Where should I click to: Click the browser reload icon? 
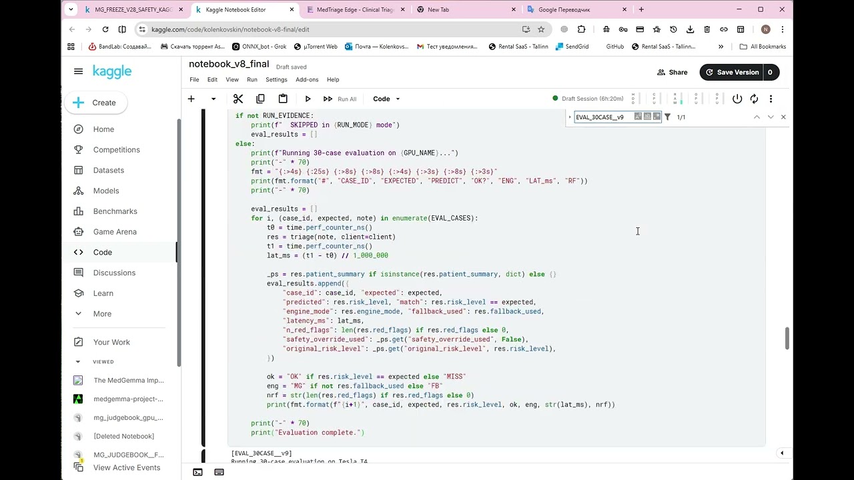pyautogui.click(x=105, y=29)
